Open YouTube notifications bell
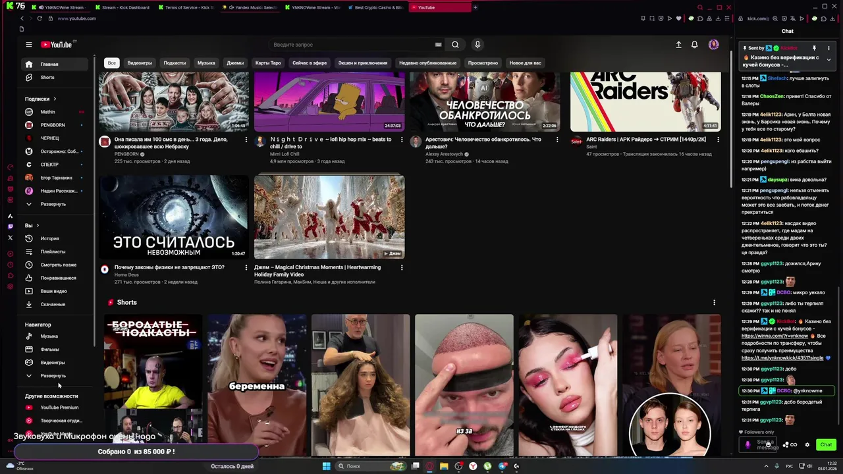843x474 pixels. coord(694,45)
